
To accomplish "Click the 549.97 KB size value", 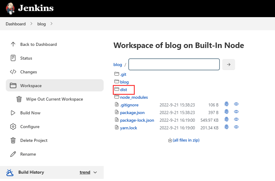I will [209, 120].
